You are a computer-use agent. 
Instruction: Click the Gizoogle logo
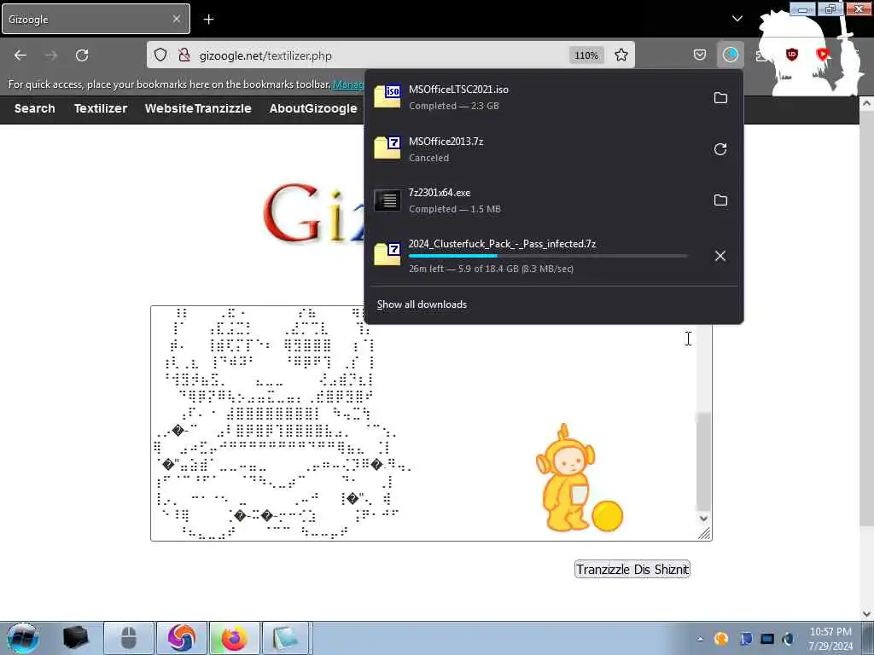tap(312, 212)
